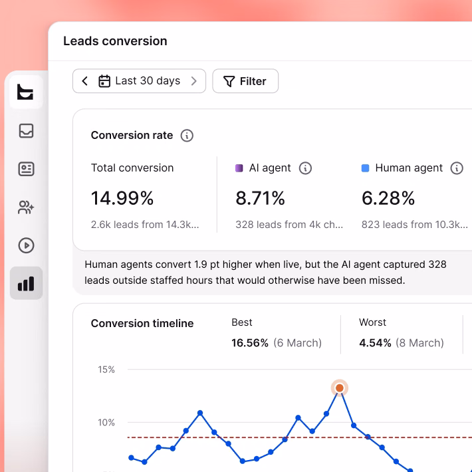Click the 10% axis label
Viewport: 472px width, 472px height.
click(106, 422)
